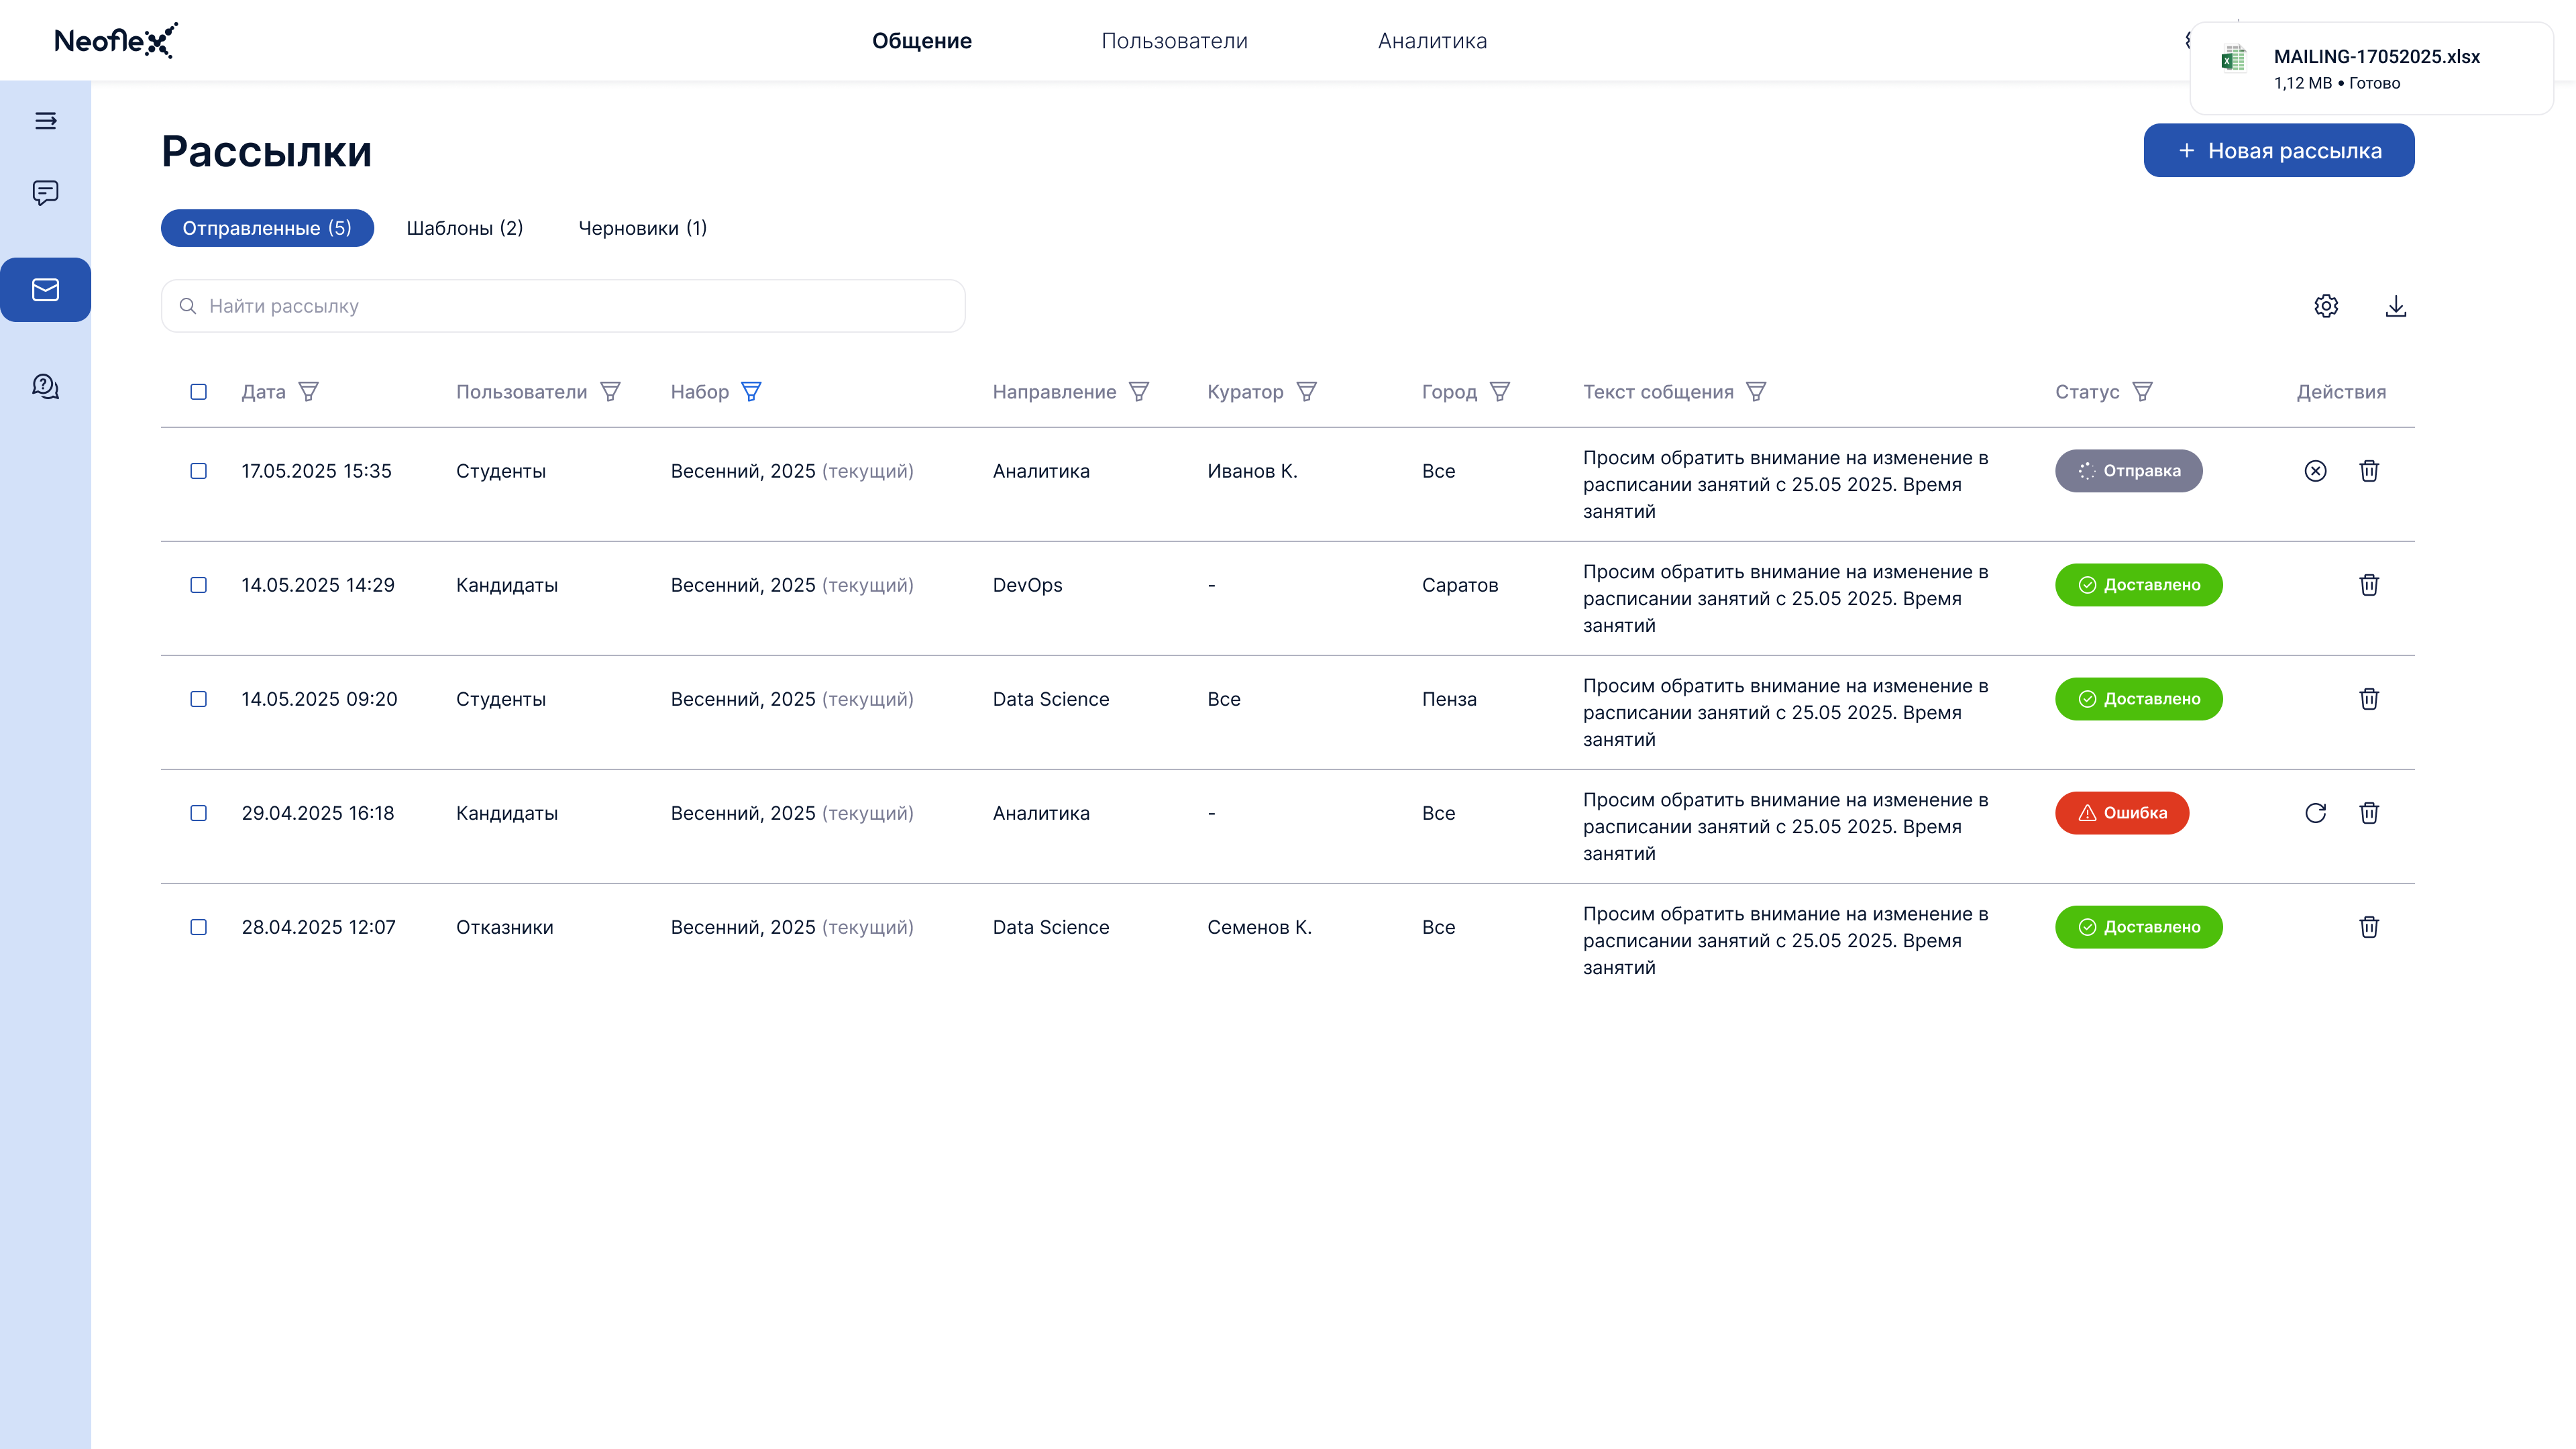Collapse the left sidebar navigation
Screen dimensions: 2576x1449
coord(46,120)
